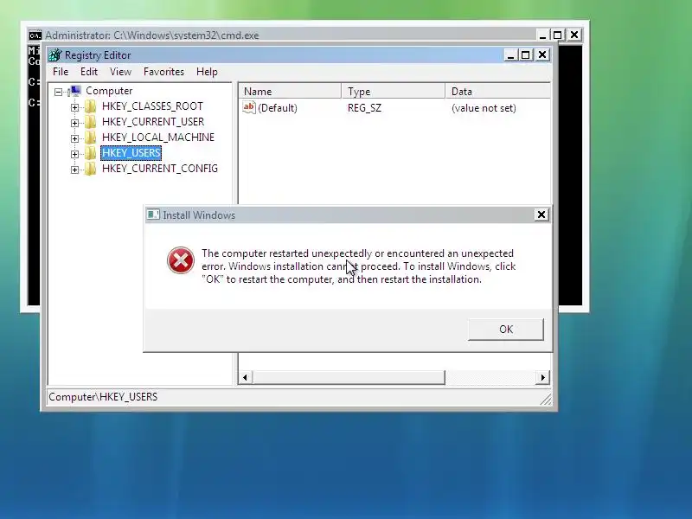Expand HKEY_CURRENT_USER tree node
The height and width of the screenshot is (519, 692).
coord(74,123)
